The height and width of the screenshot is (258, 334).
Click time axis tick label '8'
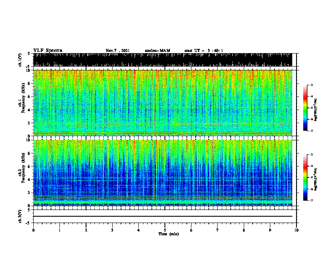[244, 230]
